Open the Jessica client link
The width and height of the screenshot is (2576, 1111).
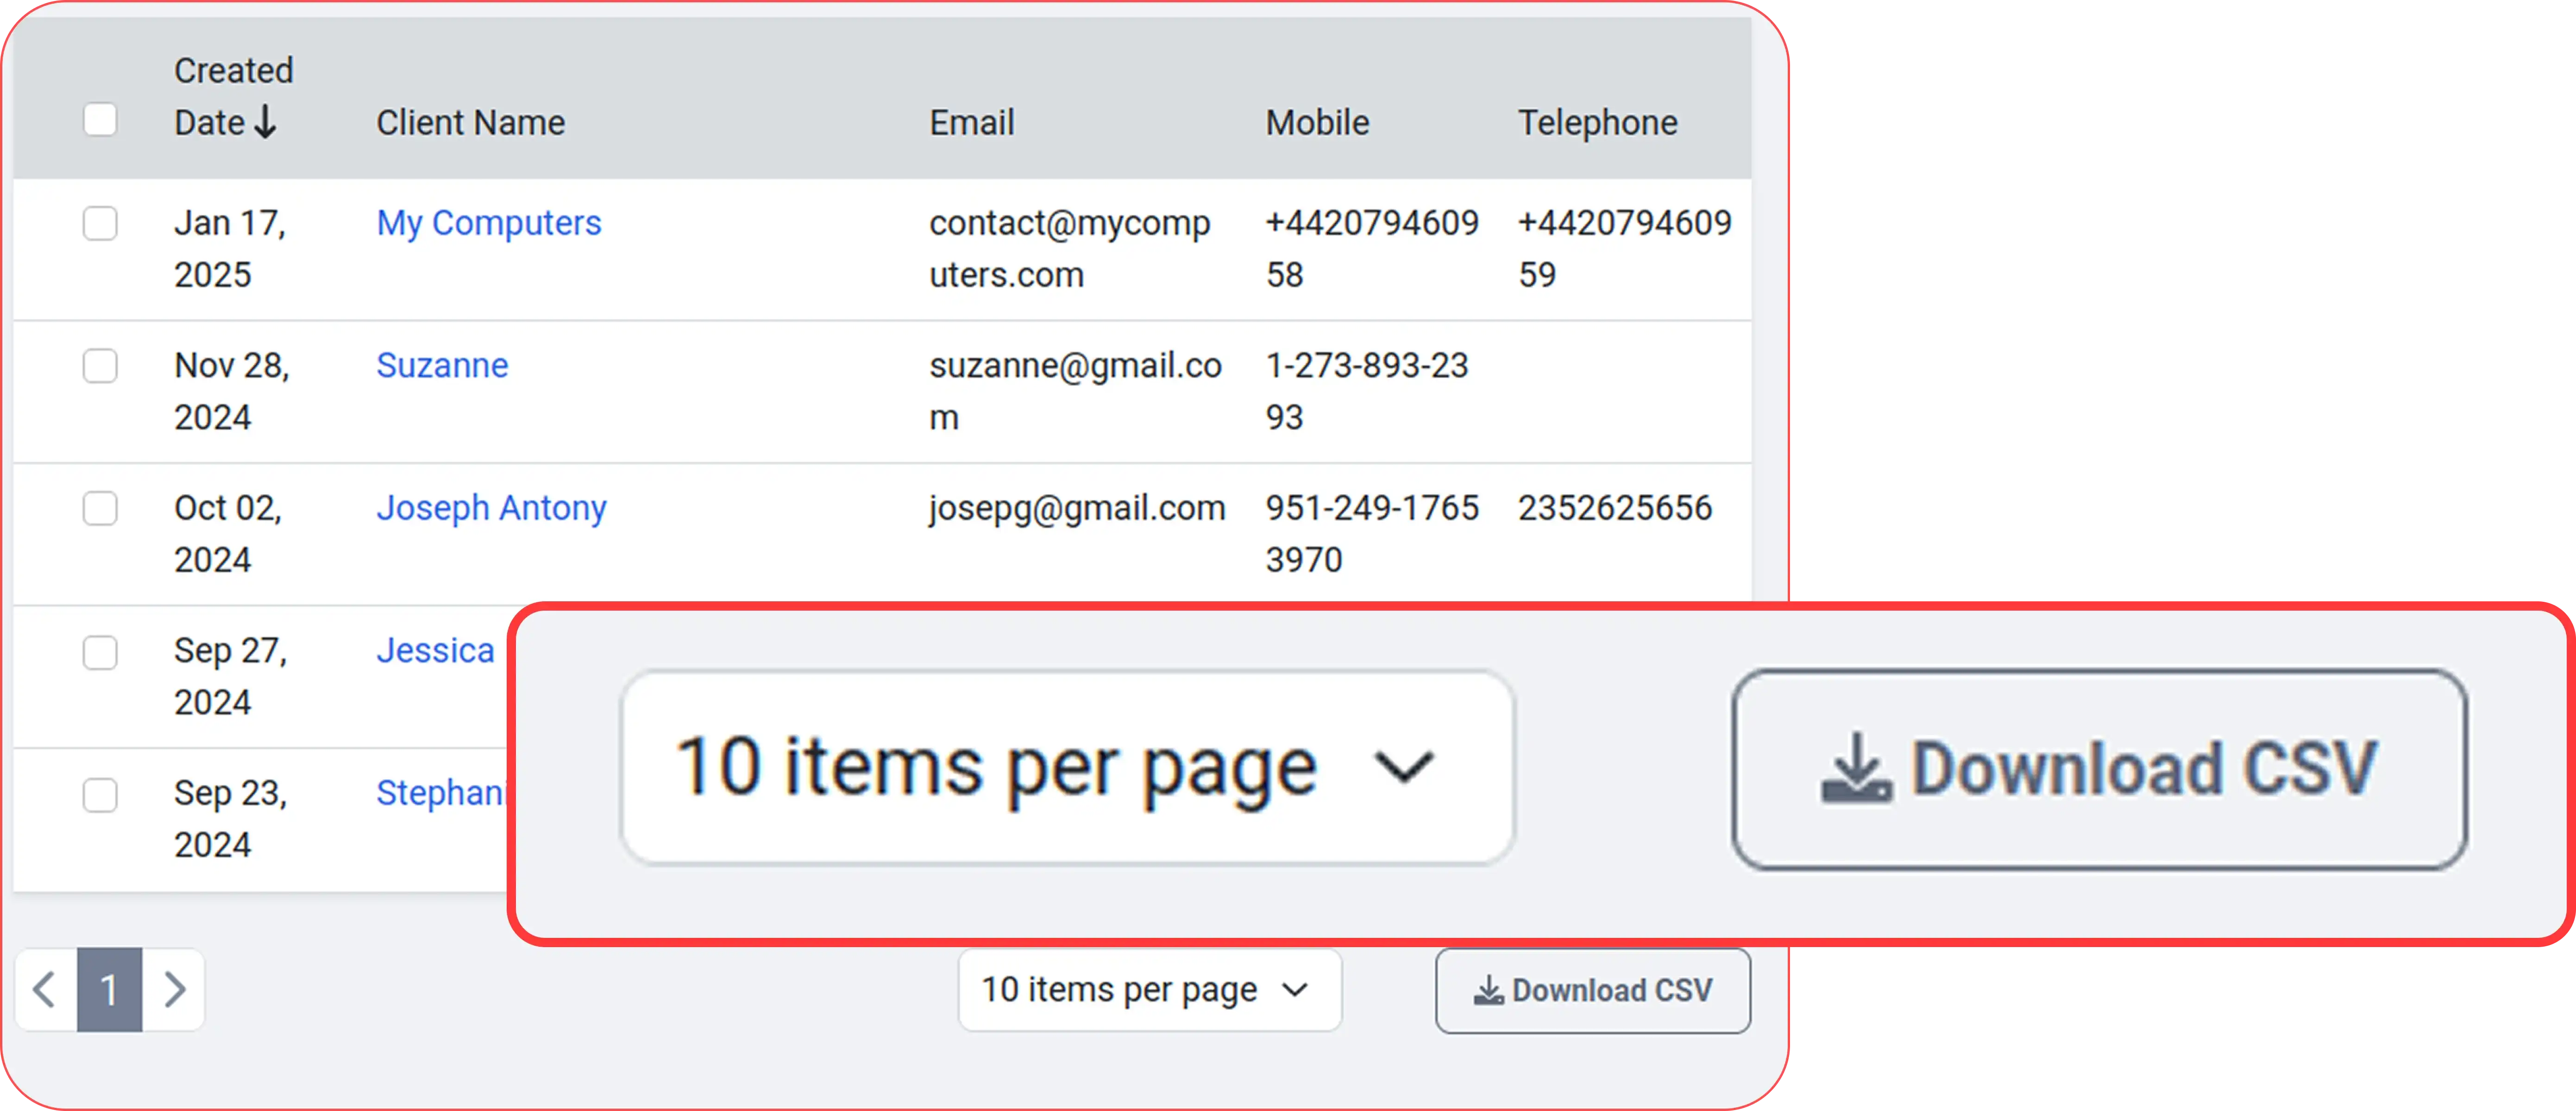pos(435,650)
